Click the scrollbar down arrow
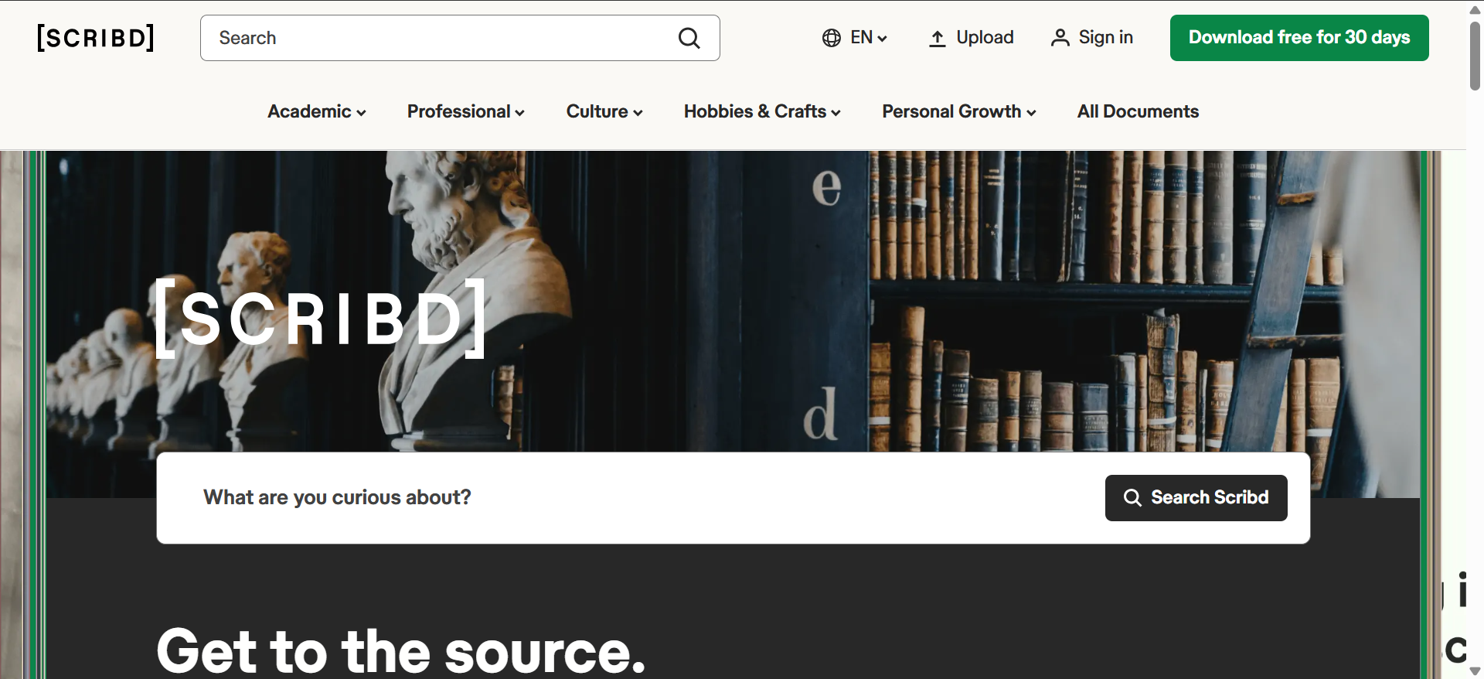Viewport: 1484px width, 679px height. click(x=1475, y=670)
